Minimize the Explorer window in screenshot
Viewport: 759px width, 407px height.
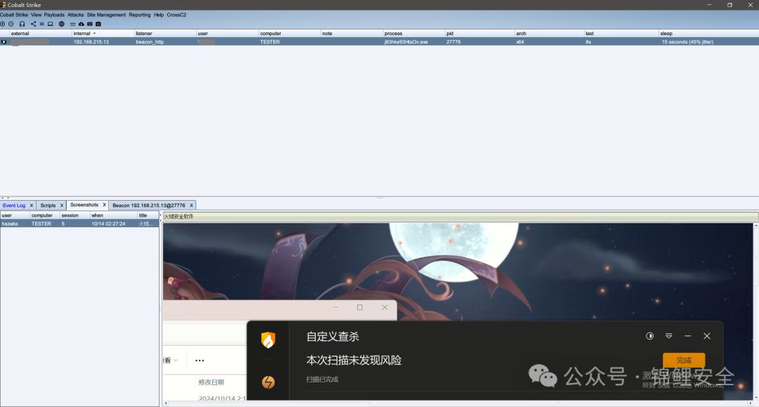(335, 307)
